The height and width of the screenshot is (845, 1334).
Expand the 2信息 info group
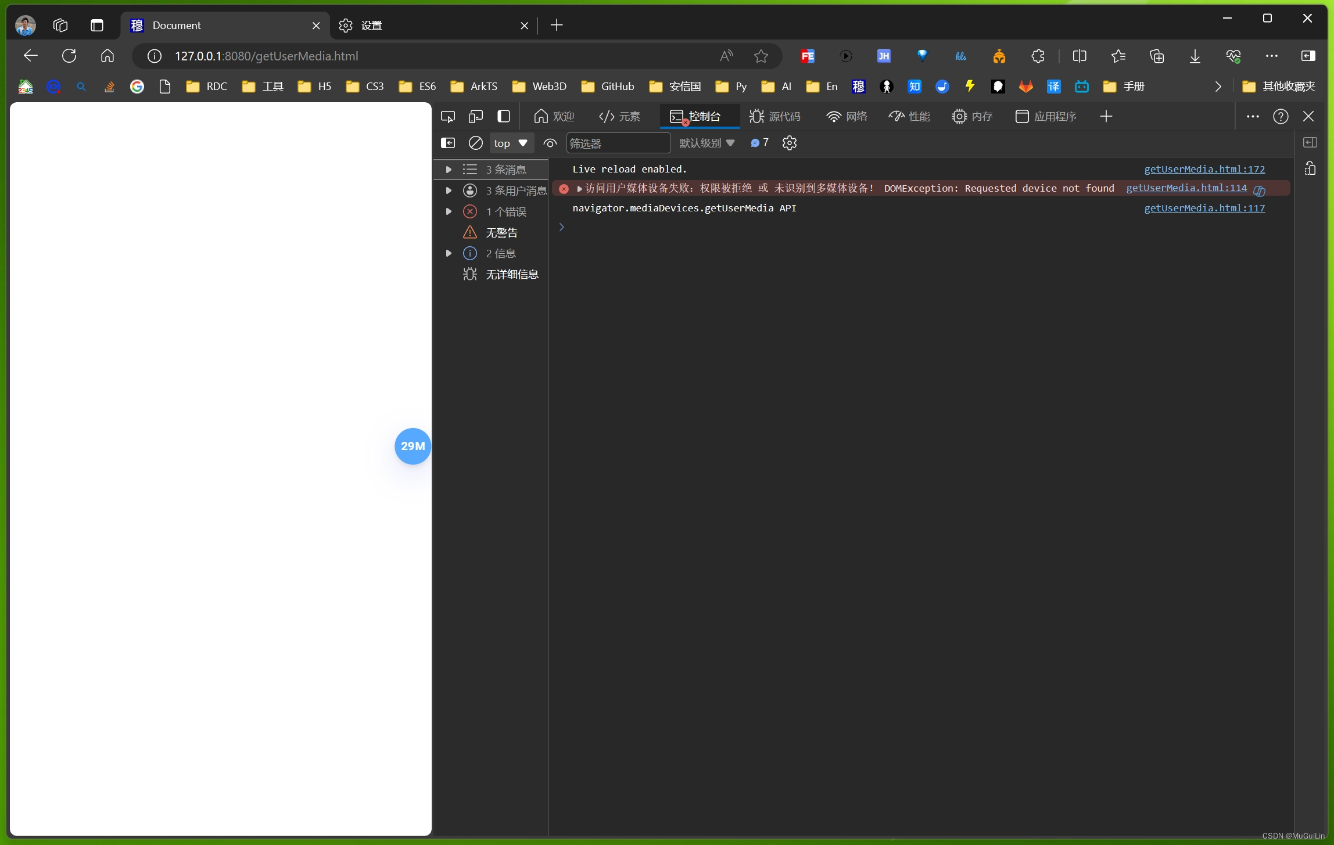coord(450,253)
